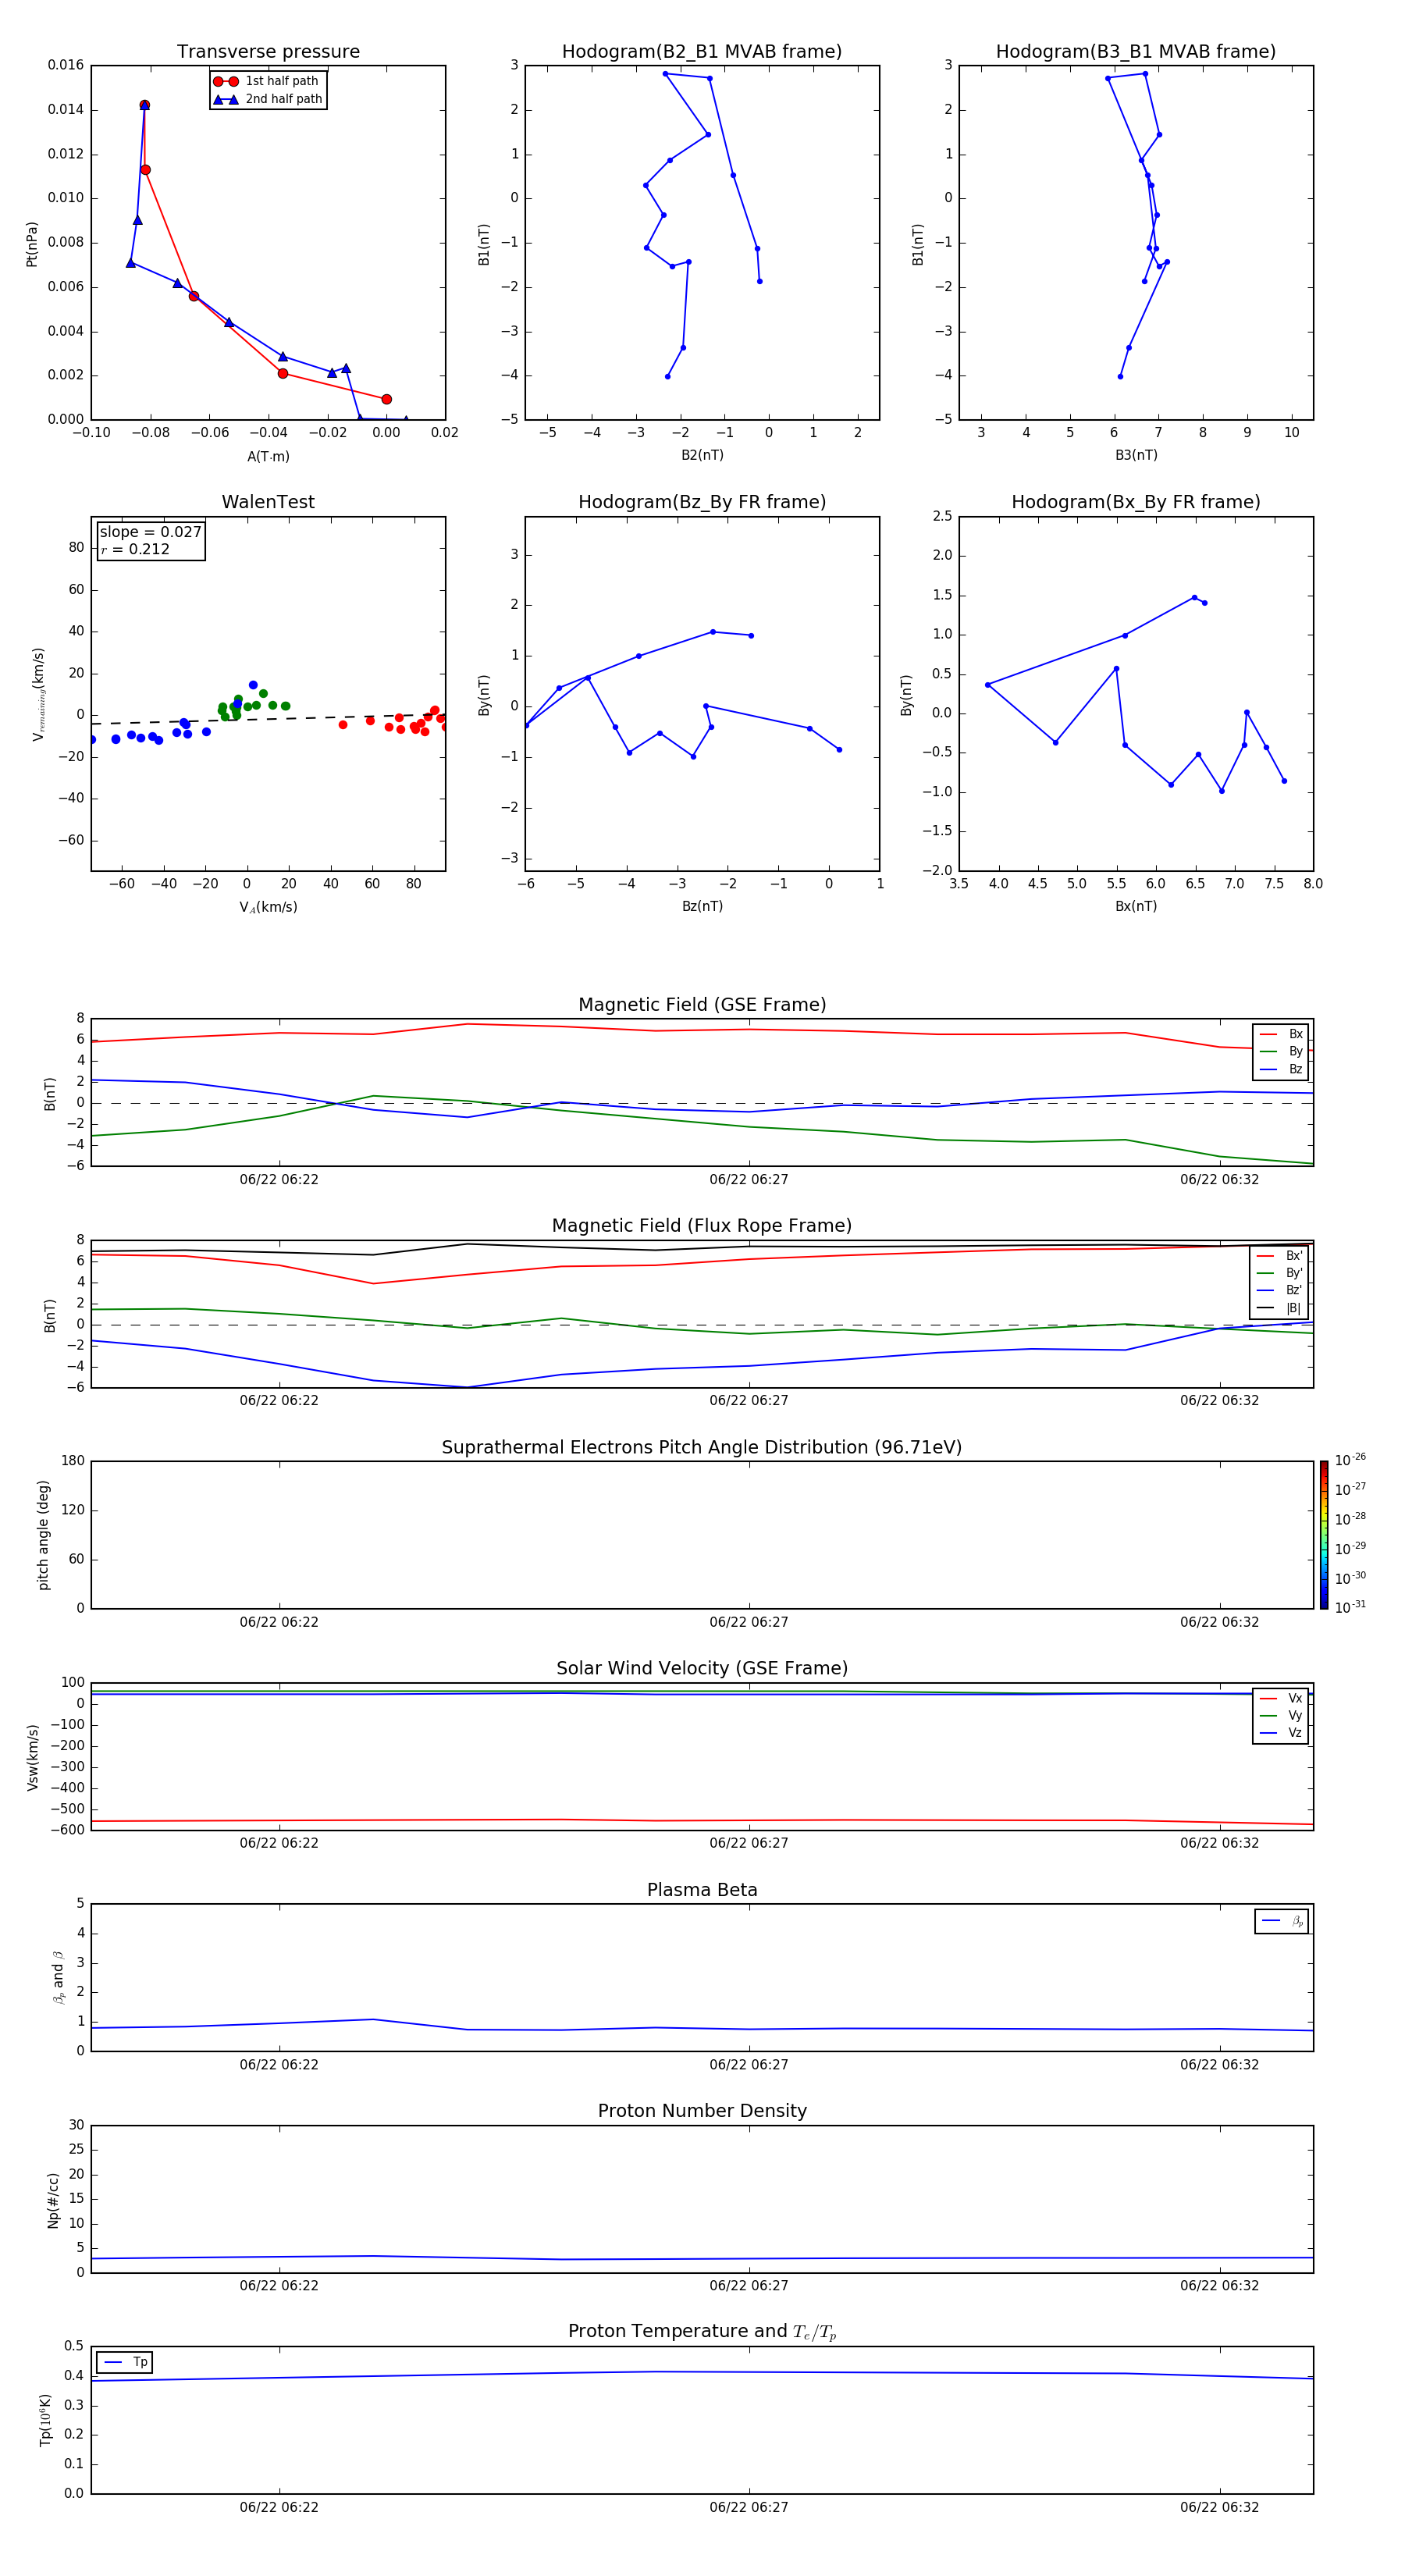The height and width of the screenshot is (2576, 1405).
Task: Click the "Magnetic Field (Flux Rope Frame)" title
Action: [702, 1226]
